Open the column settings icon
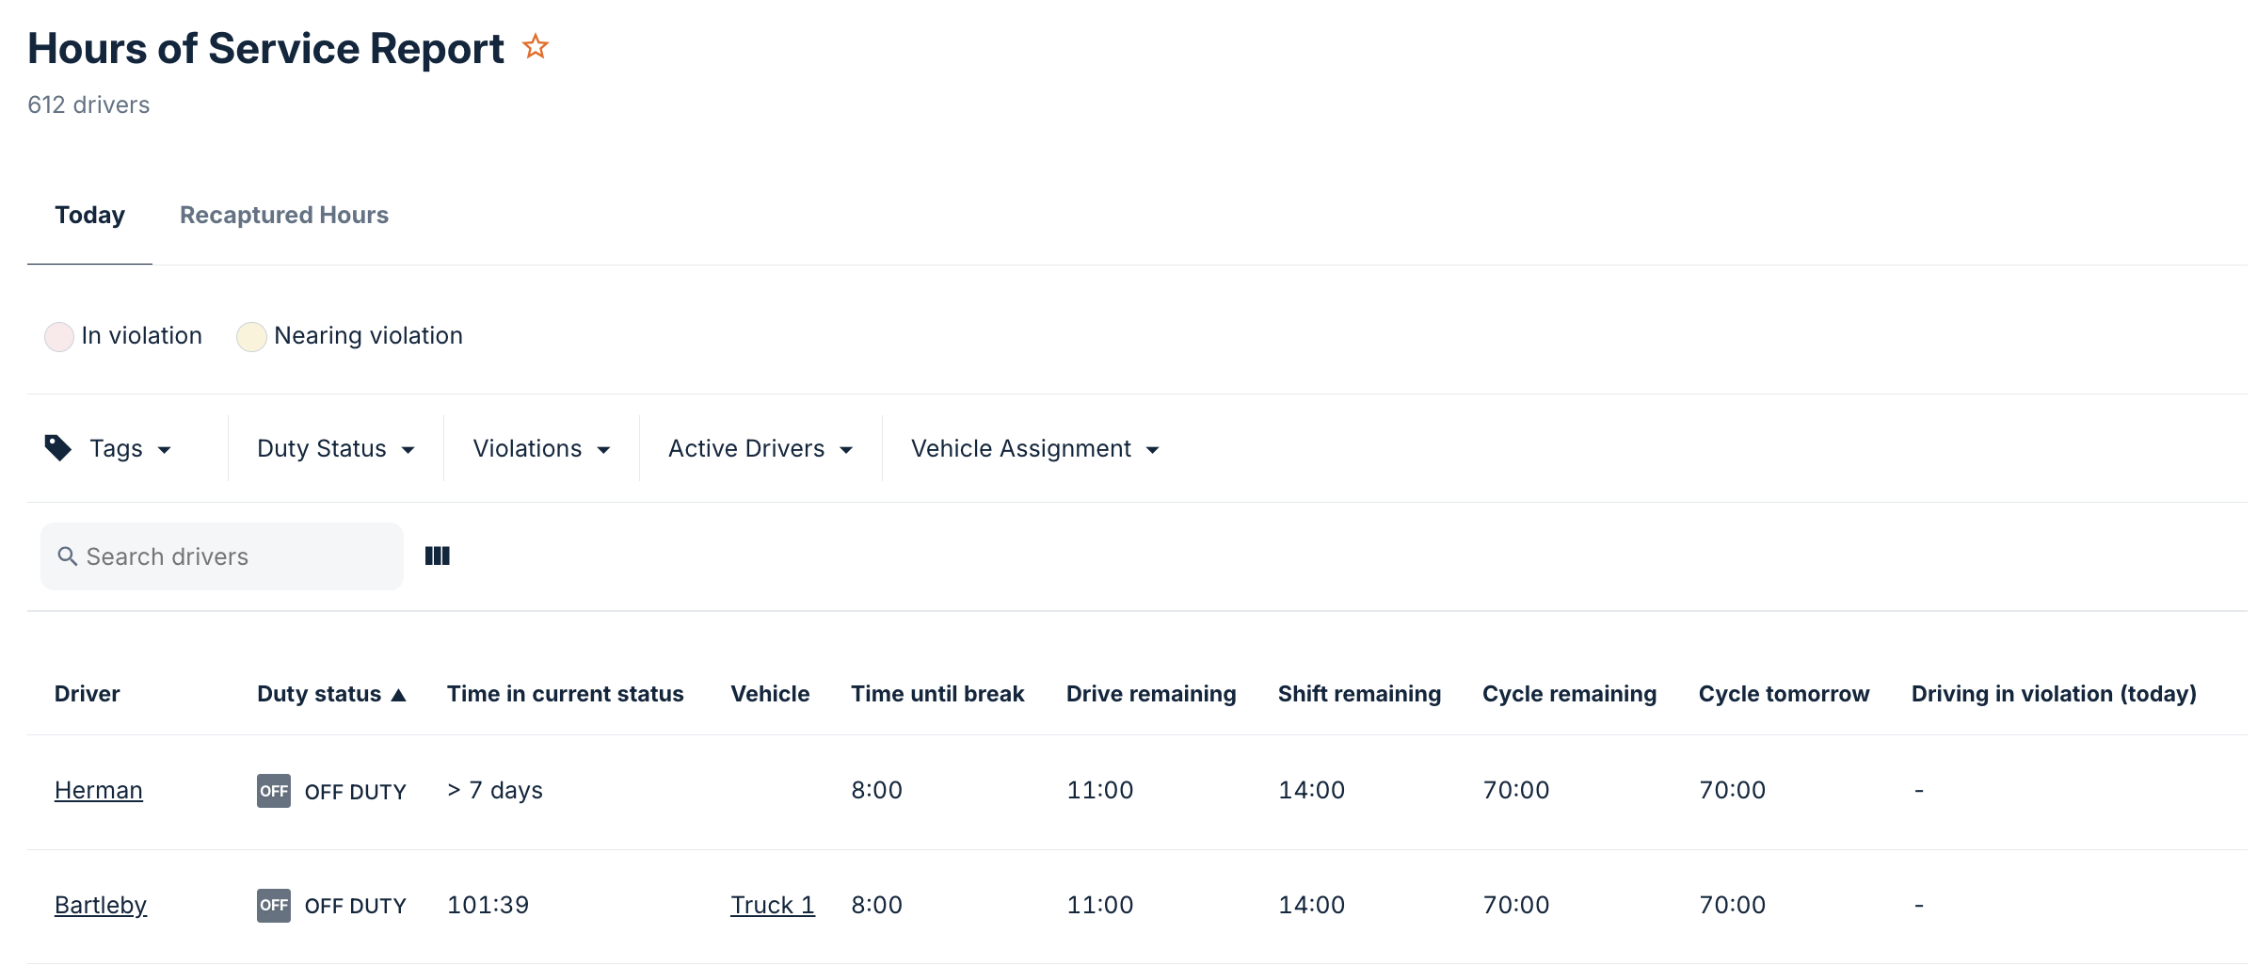Screen dimensions: 2257x966 click(438, 556)
